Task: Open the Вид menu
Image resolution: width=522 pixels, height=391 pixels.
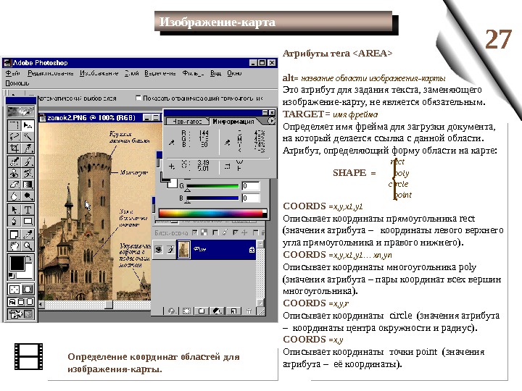Action: coord(215,73)
